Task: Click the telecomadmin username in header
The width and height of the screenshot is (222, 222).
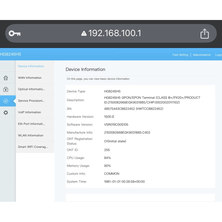Action: (x=203, y=55)
